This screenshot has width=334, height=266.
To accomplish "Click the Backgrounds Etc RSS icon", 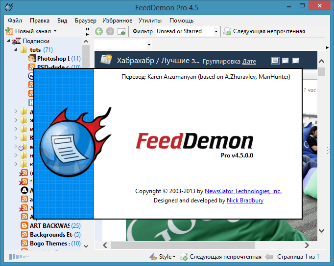I will tap(24, 234).
